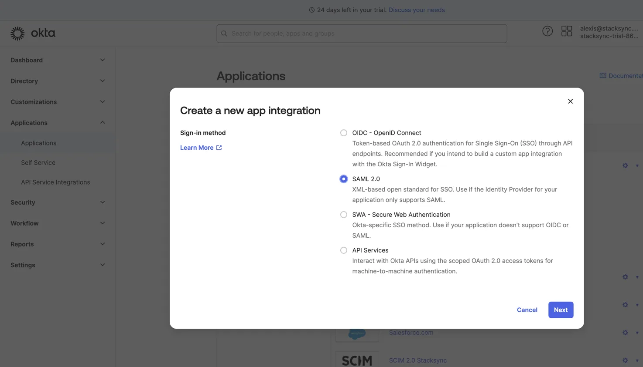Open Directory in the sidebar

click(x=24, y=81)
